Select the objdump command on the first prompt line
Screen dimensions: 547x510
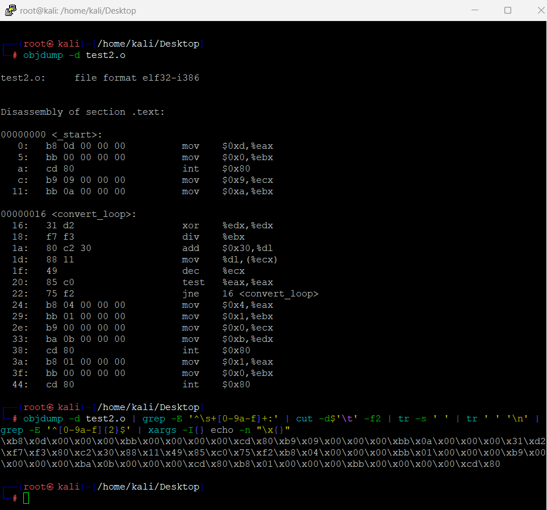[x=43, y=55]
